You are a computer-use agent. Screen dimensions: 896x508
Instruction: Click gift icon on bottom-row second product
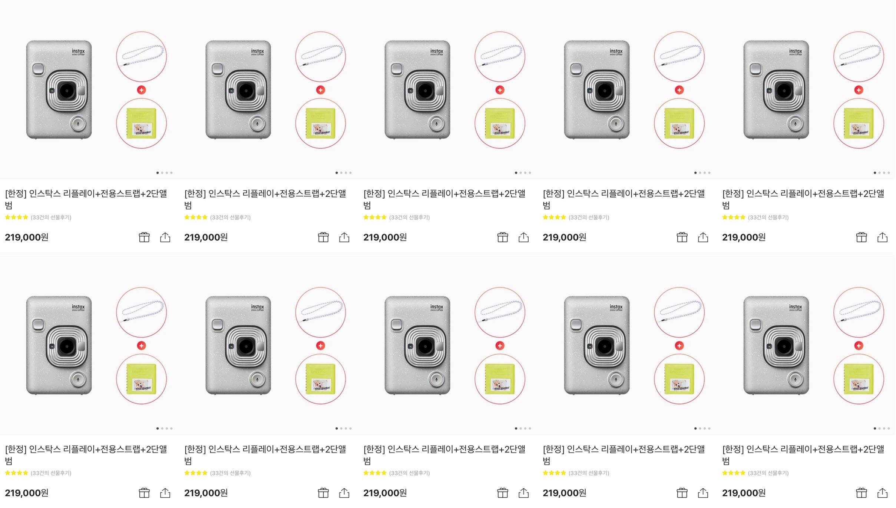(323, 493)
